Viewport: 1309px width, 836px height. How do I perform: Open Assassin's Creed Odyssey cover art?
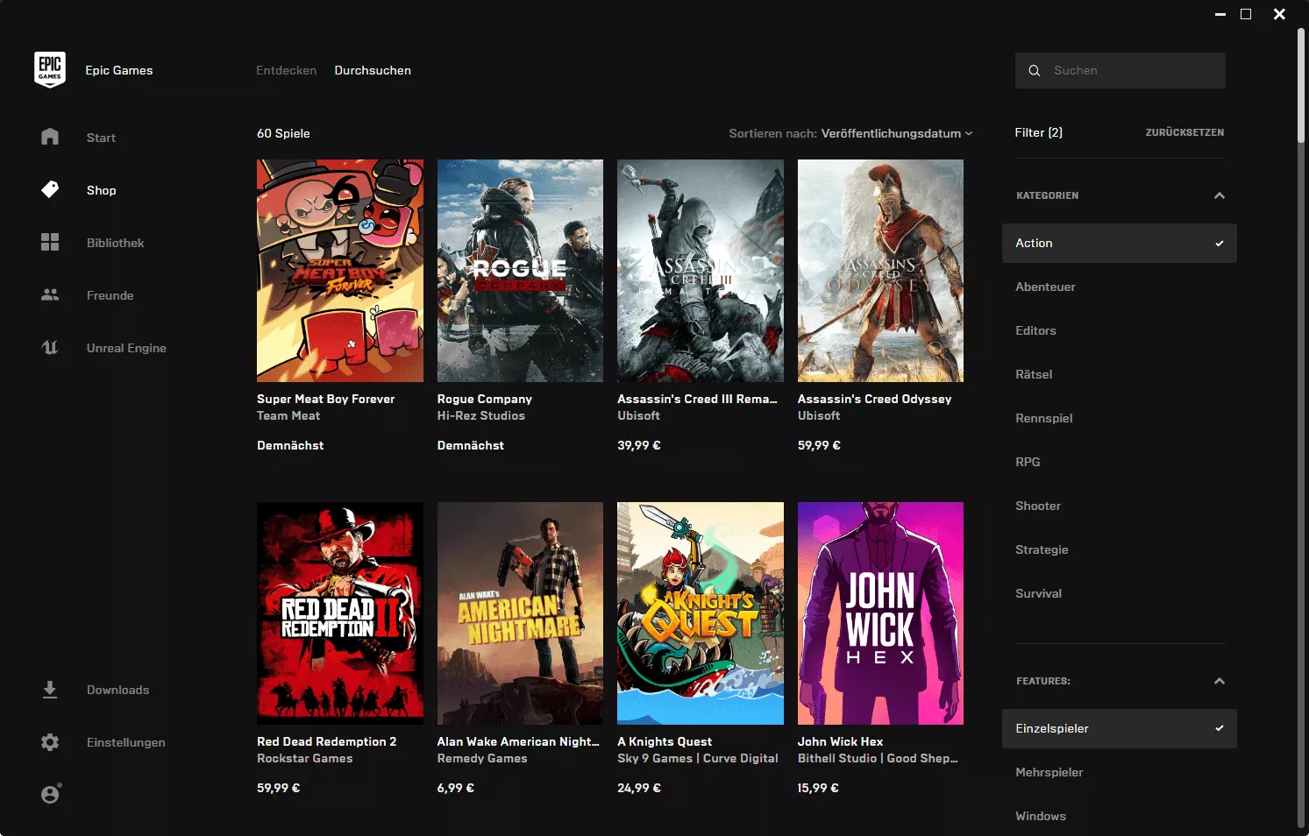point(880,271)
